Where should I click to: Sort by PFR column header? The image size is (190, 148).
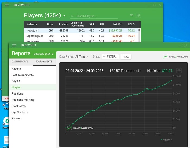(x=102, y=24)
